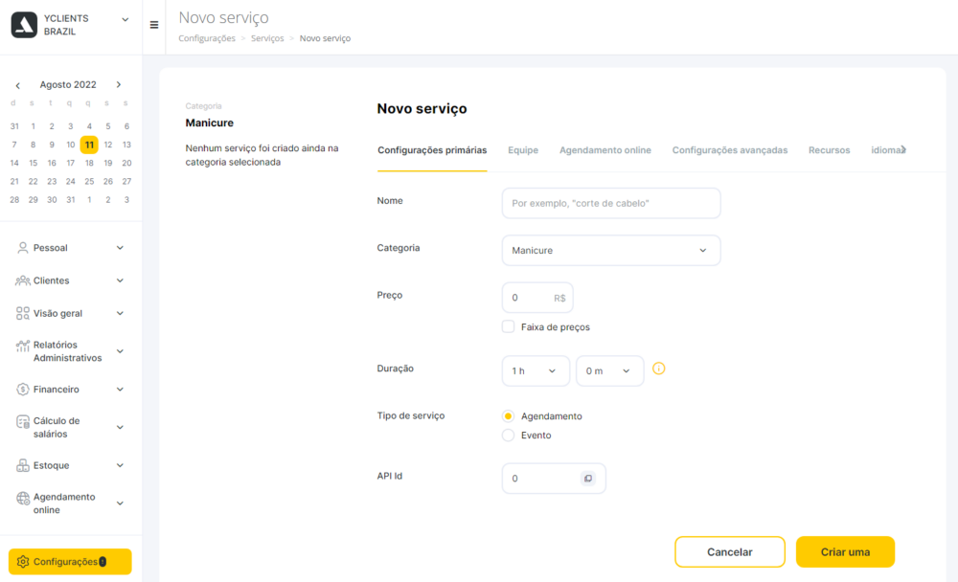Open the YCLIENTS BRAZIL account dropdown

[x=125, y=19]
